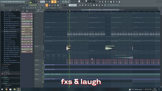Click the download arrow icon in the top toolbar
This screenshot has height=91, width=162.
pos(119,2)
